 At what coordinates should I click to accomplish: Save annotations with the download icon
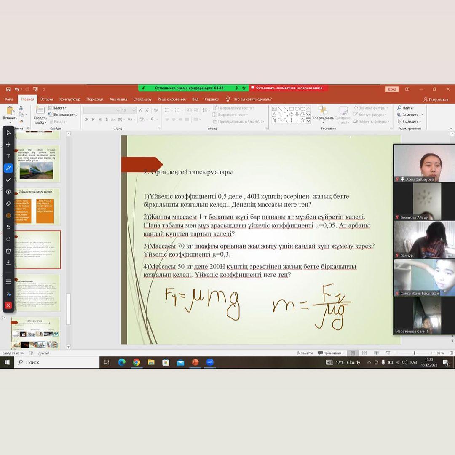[8, 262]
